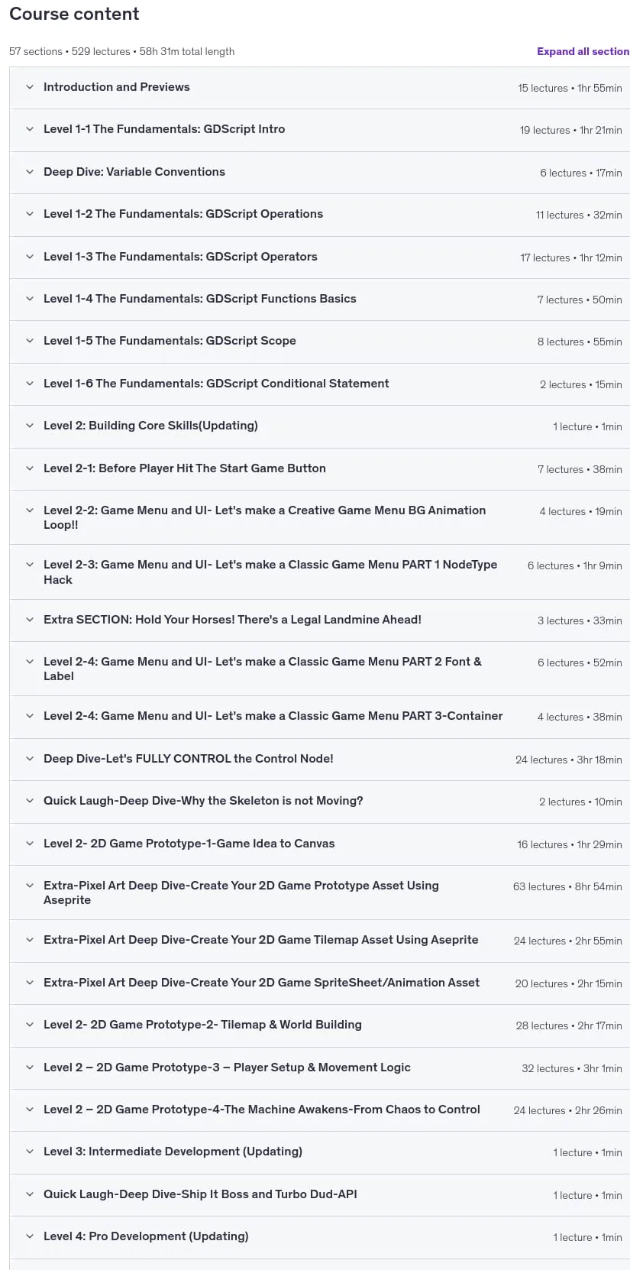Open the Tilemap & World Building section
The image size is (630, 1270).
click(320, 1025)
